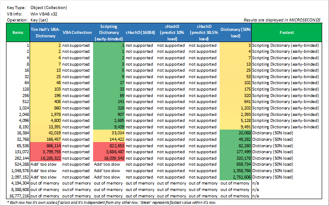Select the Scripting Dictionary (early-binded) header cell
Image resolution: width=329 pixels, height=206 pixels.
pyautogui.click(x=108, y=32)
